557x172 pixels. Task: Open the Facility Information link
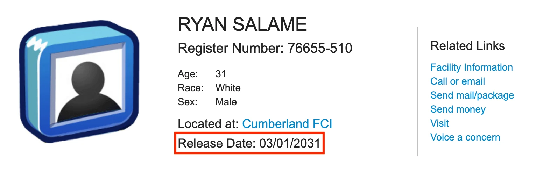pyautogui.click(x=472, y=67)
